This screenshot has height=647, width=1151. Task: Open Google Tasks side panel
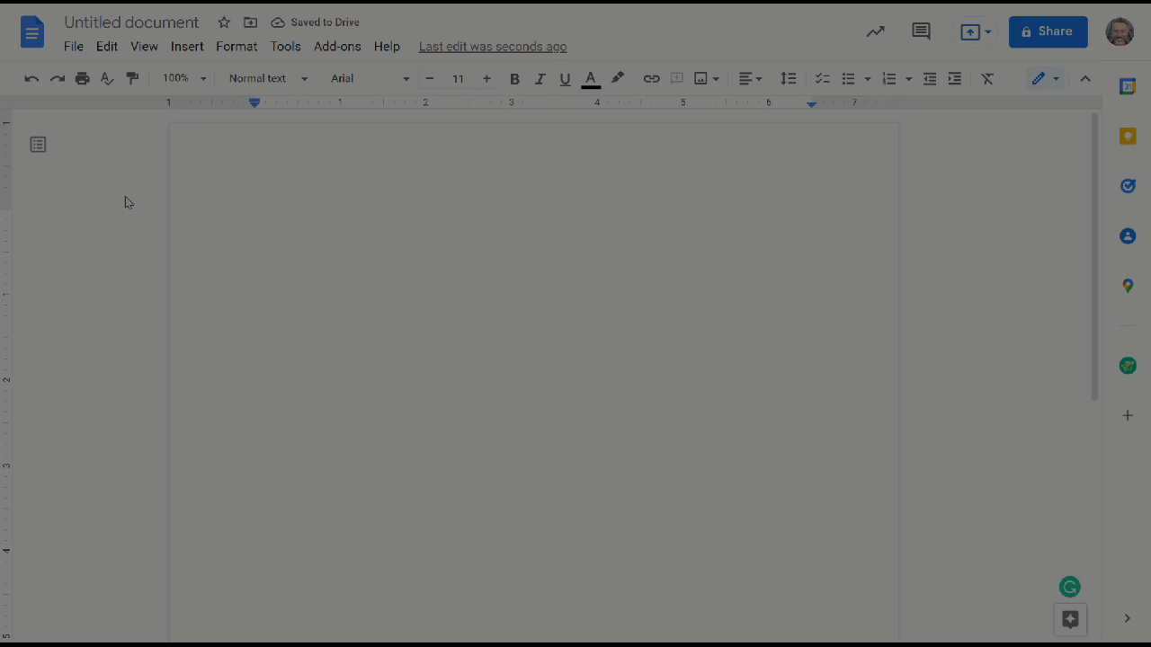pyautogui.click(x=1128, y=186)
